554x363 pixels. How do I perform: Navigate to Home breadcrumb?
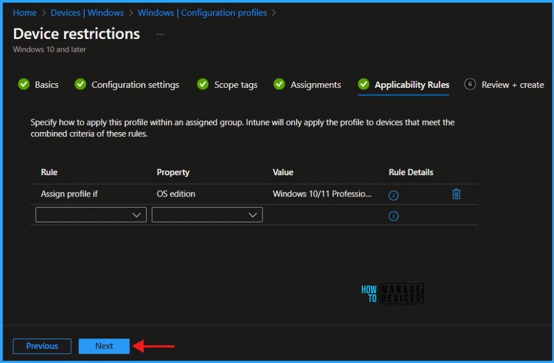click(24, 13)
